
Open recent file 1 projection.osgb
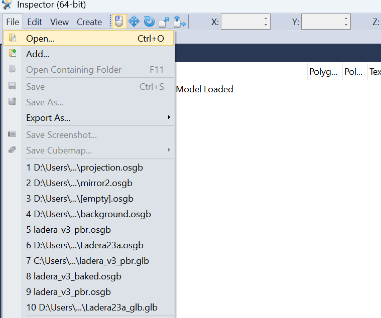[x=89, y=168]
